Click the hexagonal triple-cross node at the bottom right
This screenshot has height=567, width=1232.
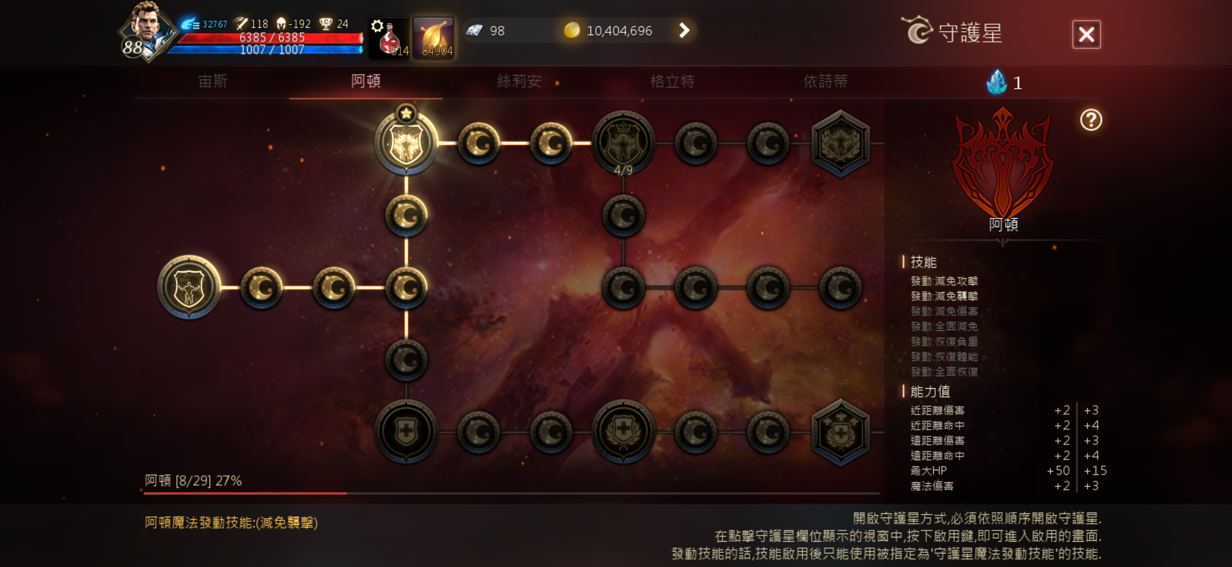(840, 432)
